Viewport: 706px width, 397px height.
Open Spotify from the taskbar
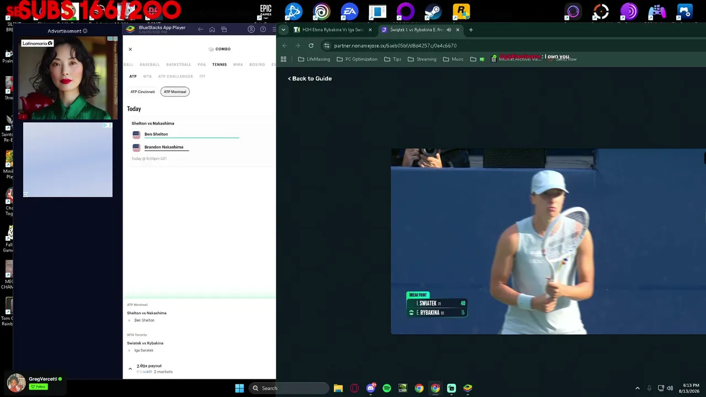coord(387,388)
